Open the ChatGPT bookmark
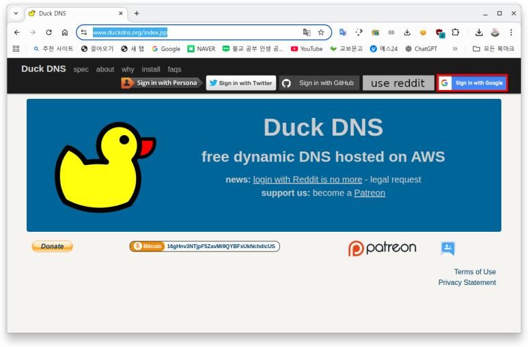Image resolution: width=528 pixels, height=347 pixels. pyautogui.click(x=421, y=49)
